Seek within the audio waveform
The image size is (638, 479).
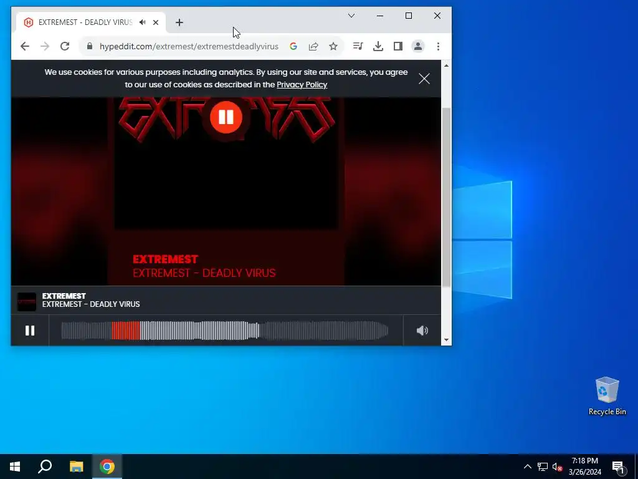click(x=224, y=331)
